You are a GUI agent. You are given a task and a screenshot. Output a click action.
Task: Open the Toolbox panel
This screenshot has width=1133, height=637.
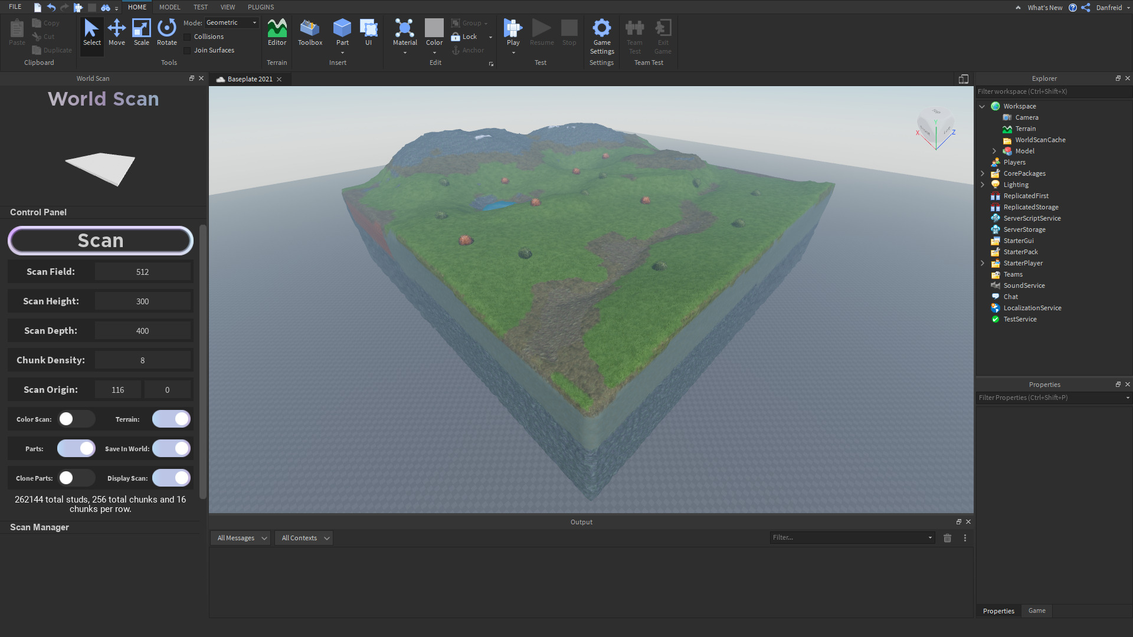310,32
